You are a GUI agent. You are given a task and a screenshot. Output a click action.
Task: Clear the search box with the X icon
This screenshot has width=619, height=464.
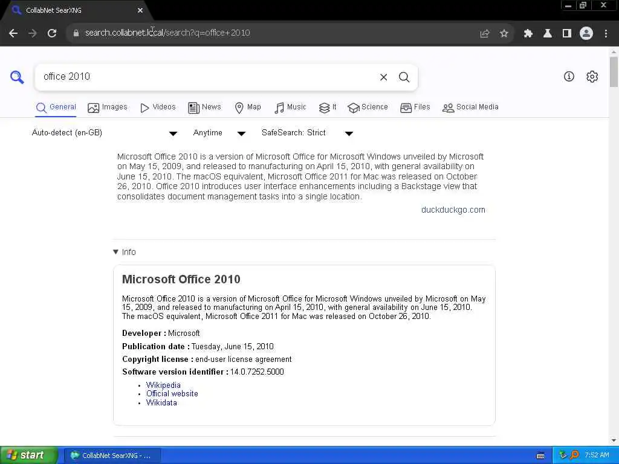(x=383, y=77)
